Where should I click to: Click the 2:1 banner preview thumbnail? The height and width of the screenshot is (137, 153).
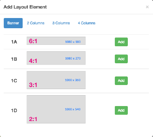click(x=56, y=109)
